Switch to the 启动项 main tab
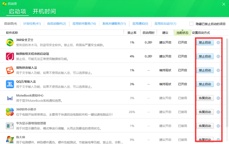The height and width of the screenshot is (144, 229). point(17,11)
